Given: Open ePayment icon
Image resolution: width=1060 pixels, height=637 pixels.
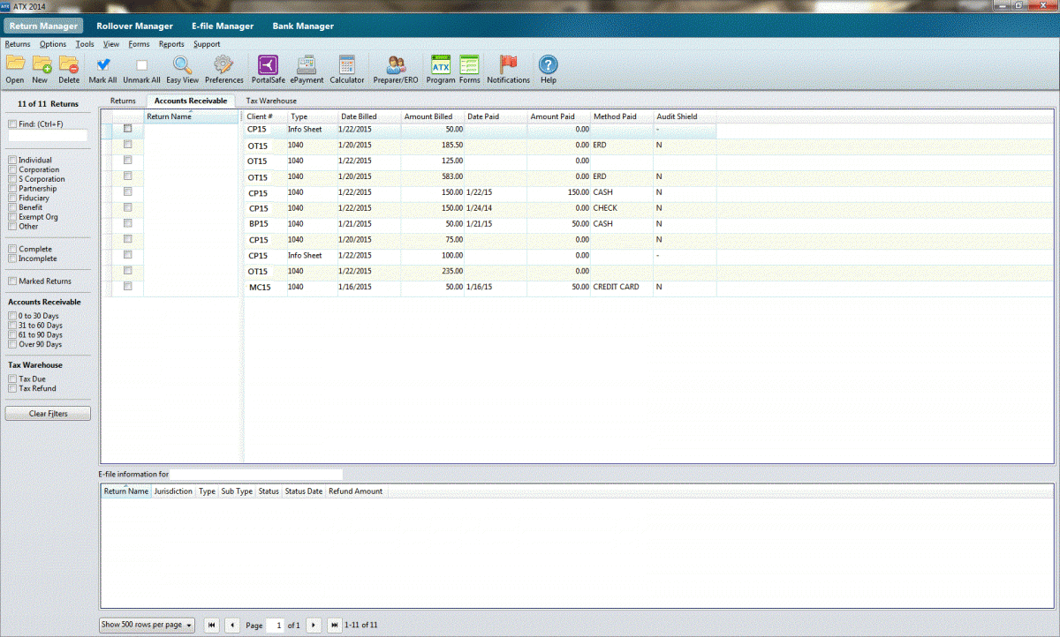Looking at the screenshot, I should 307,64.
